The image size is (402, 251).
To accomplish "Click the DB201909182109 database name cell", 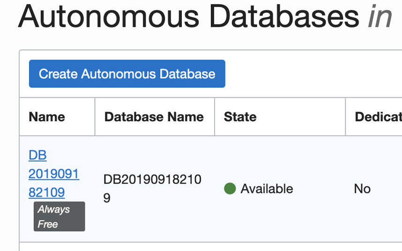I will (x=152, y=189).
